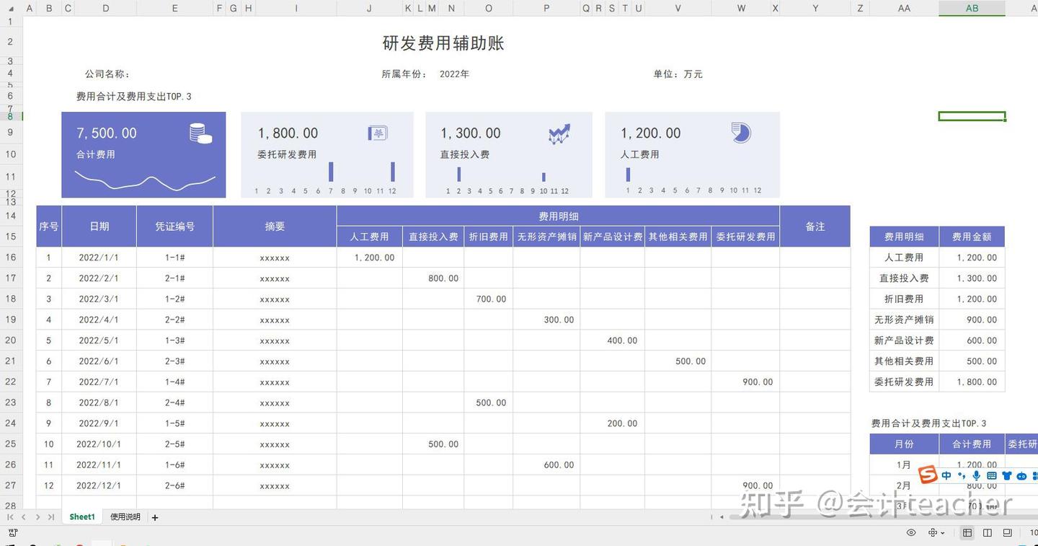Click the 研发费用辅助账 title
The image size is (1038, 546).
pos(443,43)
